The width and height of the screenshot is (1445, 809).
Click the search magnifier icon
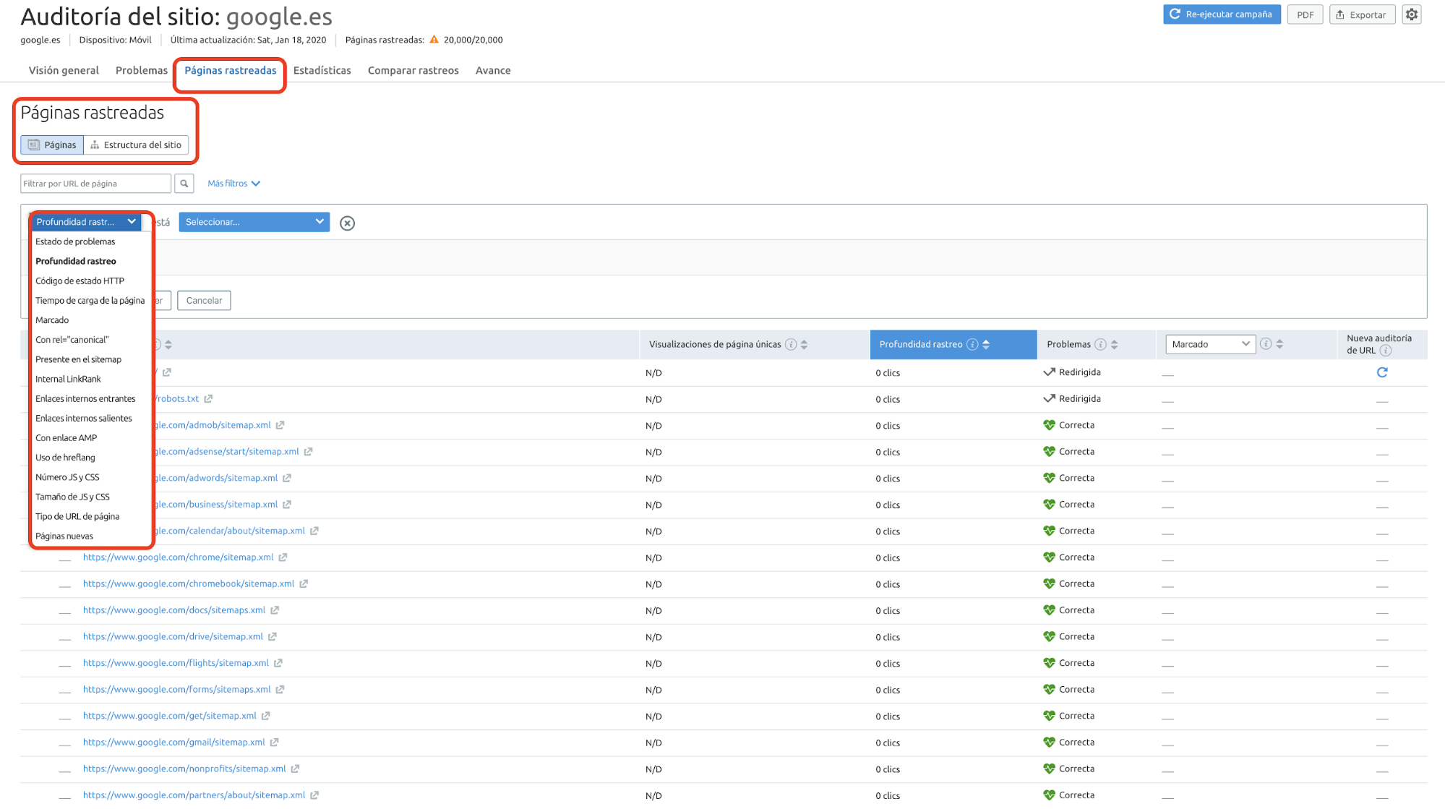184,184
